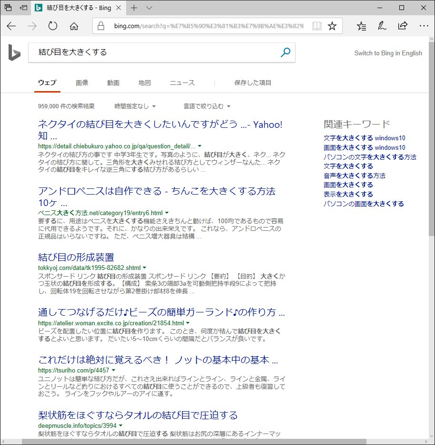
Task: Click the Share page icon
Action: [403, 26]
